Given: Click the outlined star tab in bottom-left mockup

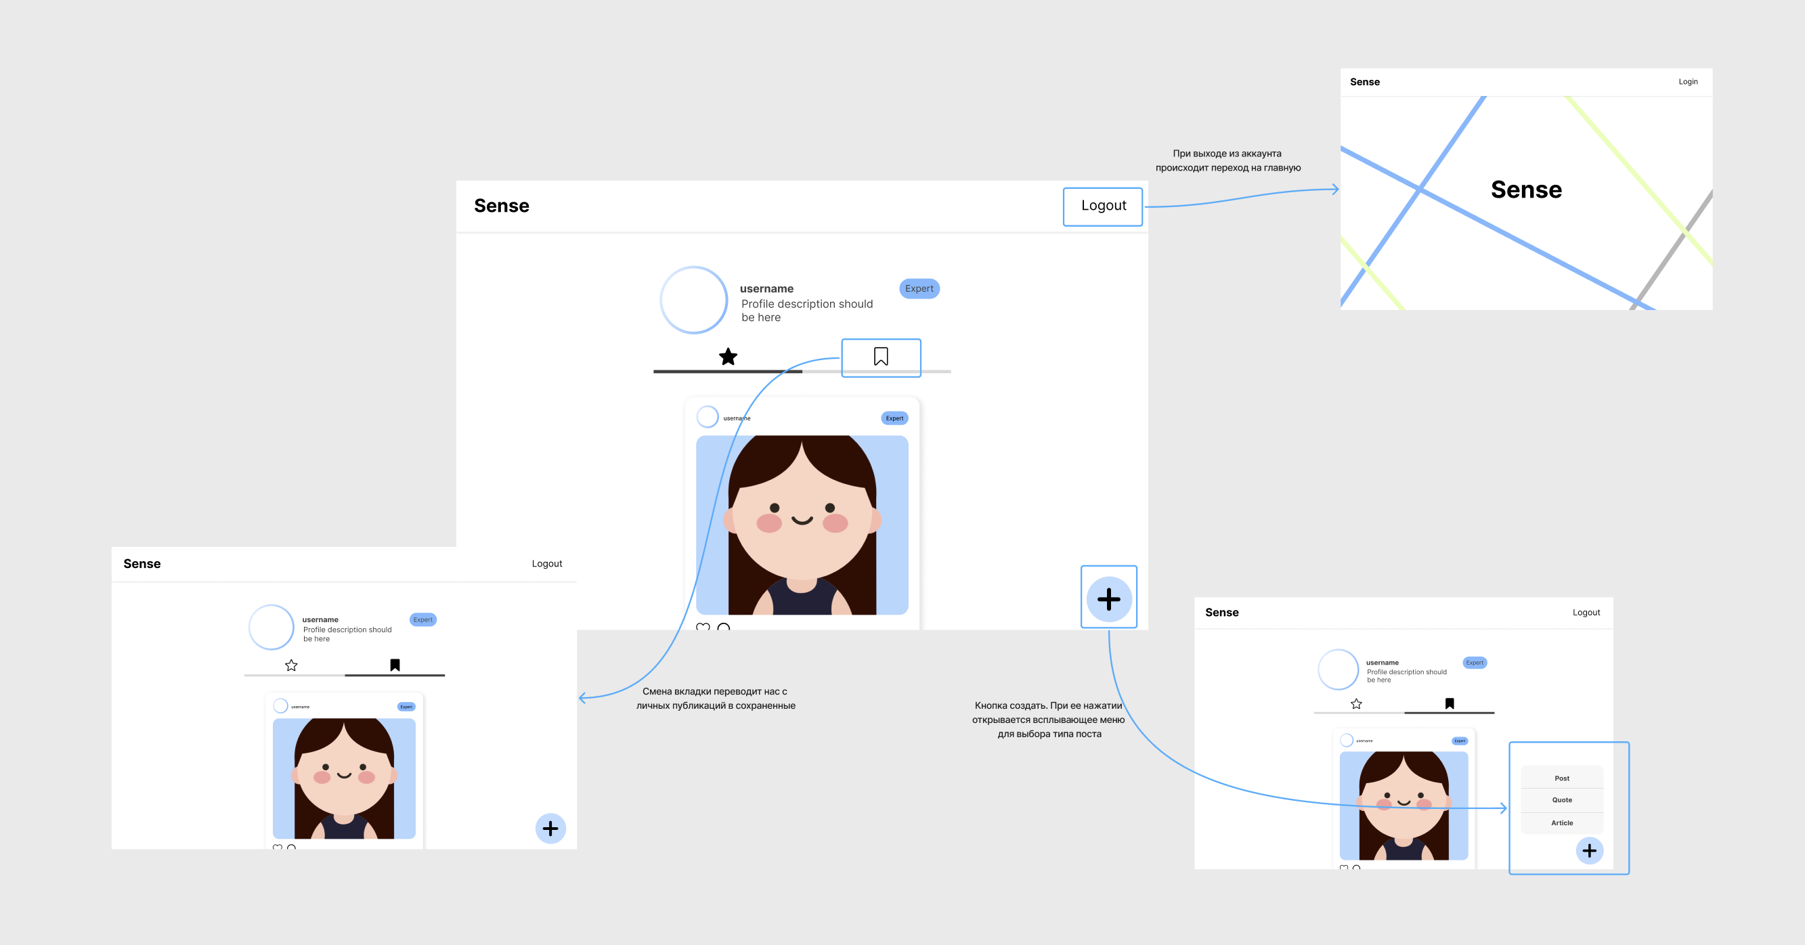Looking at the screenshot, I should click(x=292, y=665).
